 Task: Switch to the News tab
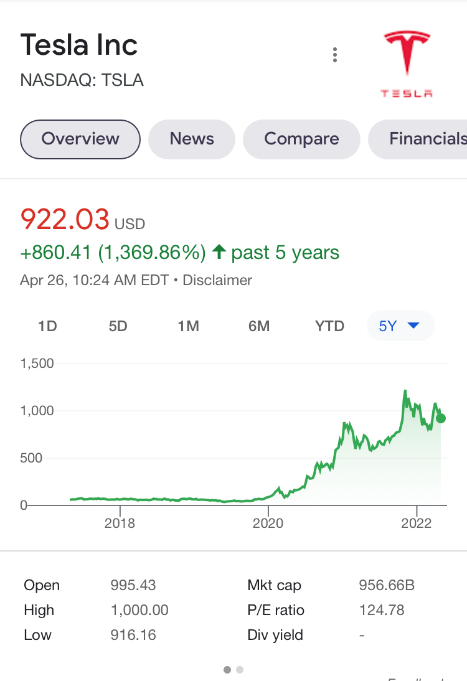[x=192, y=139]
